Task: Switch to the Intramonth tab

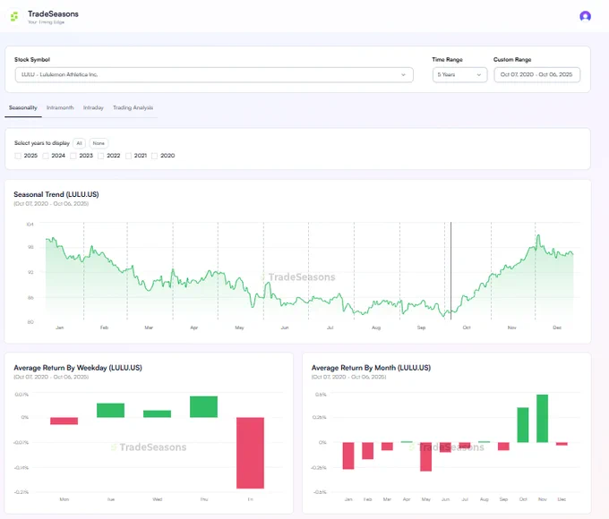Action: [x=60, y=107]
